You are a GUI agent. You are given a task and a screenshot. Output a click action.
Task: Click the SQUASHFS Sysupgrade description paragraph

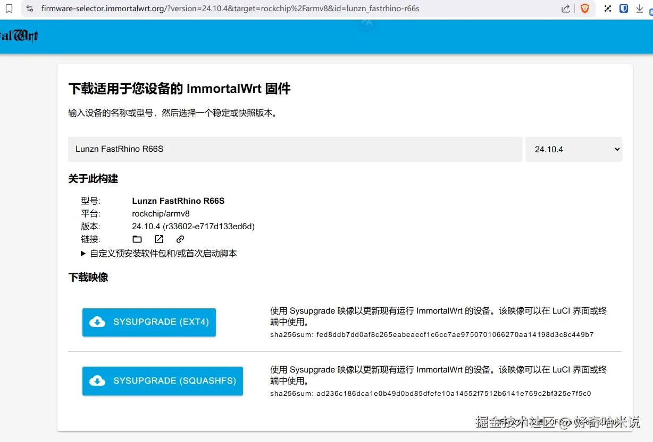438,375
